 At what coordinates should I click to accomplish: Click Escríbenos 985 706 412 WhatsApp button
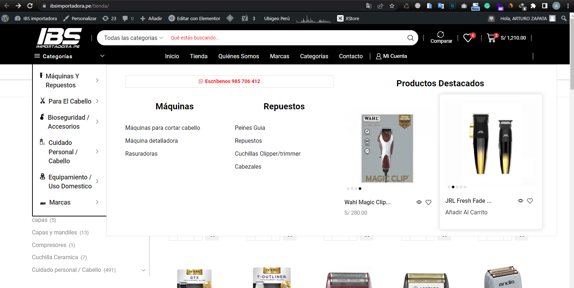click(229, 82)
